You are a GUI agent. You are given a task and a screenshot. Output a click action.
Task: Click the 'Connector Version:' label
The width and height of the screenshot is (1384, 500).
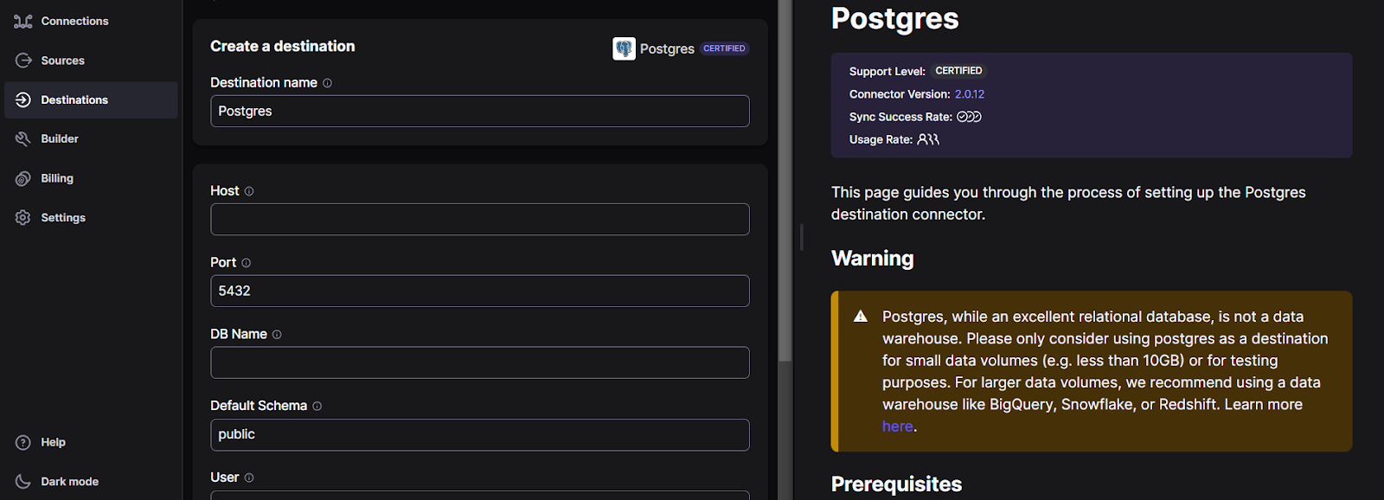900,94
